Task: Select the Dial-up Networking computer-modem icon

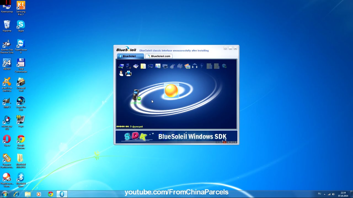Action: coord(129,66)
